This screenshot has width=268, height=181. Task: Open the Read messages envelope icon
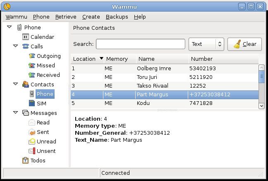click(x=32, y=123)
